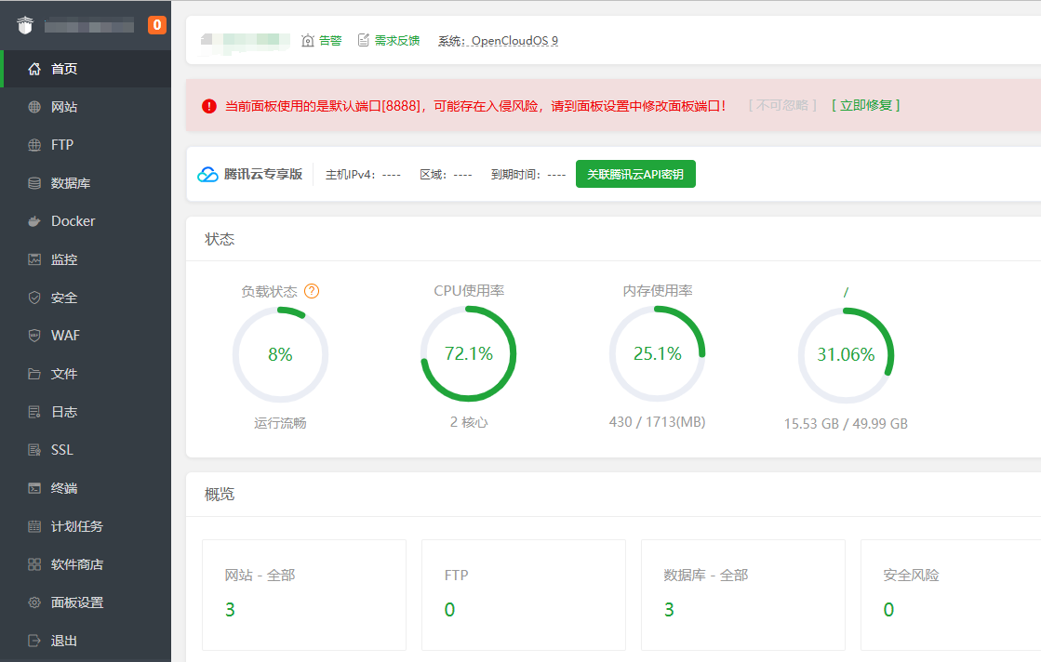1041x662 pixels.
Task: Select the shield icon for 安全
Action: [34, 298]
